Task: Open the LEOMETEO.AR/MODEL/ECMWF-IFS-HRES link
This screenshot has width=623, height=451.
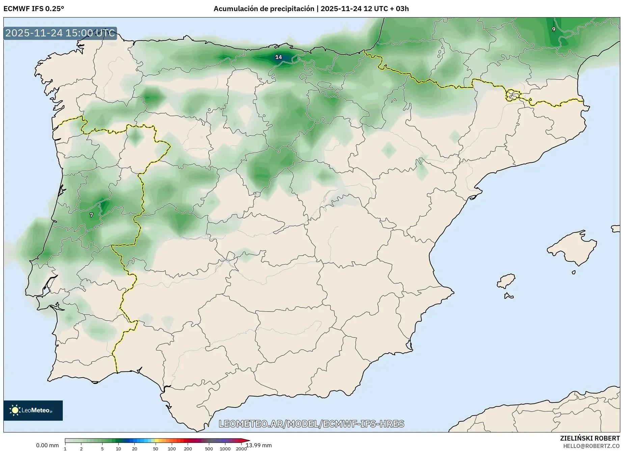Action: pyautogui.click(x=312, y=424)
